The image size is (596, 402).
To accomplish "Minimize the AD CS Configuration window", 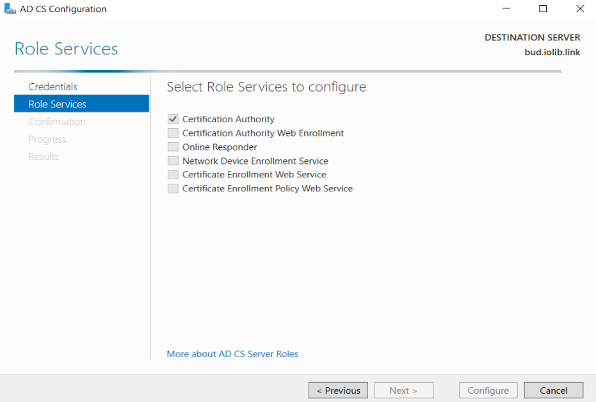I will [506, 8].
